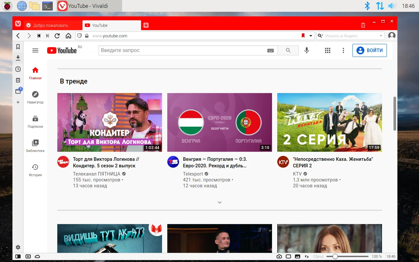Open the Downloads side panel
The image size is (419, 262).
tap(18, 58)
